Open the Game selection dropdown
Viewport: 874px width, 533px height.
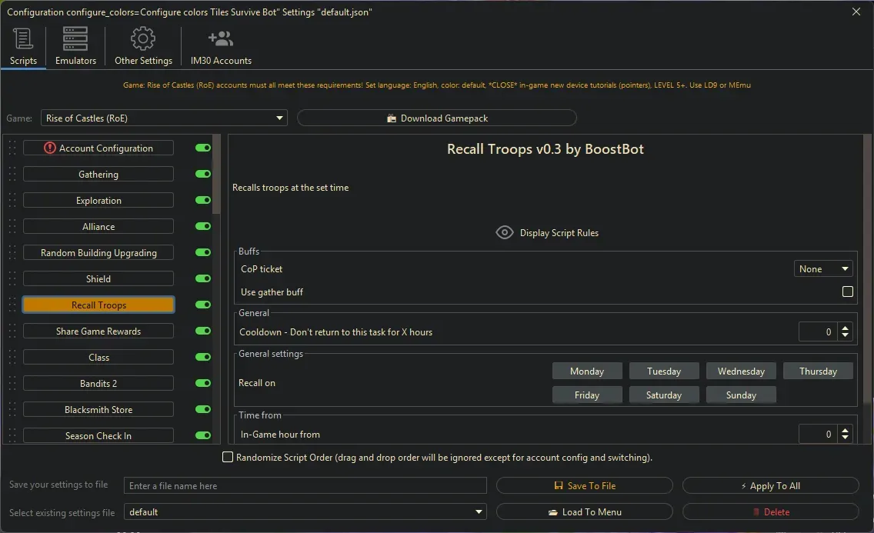tap(164, 118)
